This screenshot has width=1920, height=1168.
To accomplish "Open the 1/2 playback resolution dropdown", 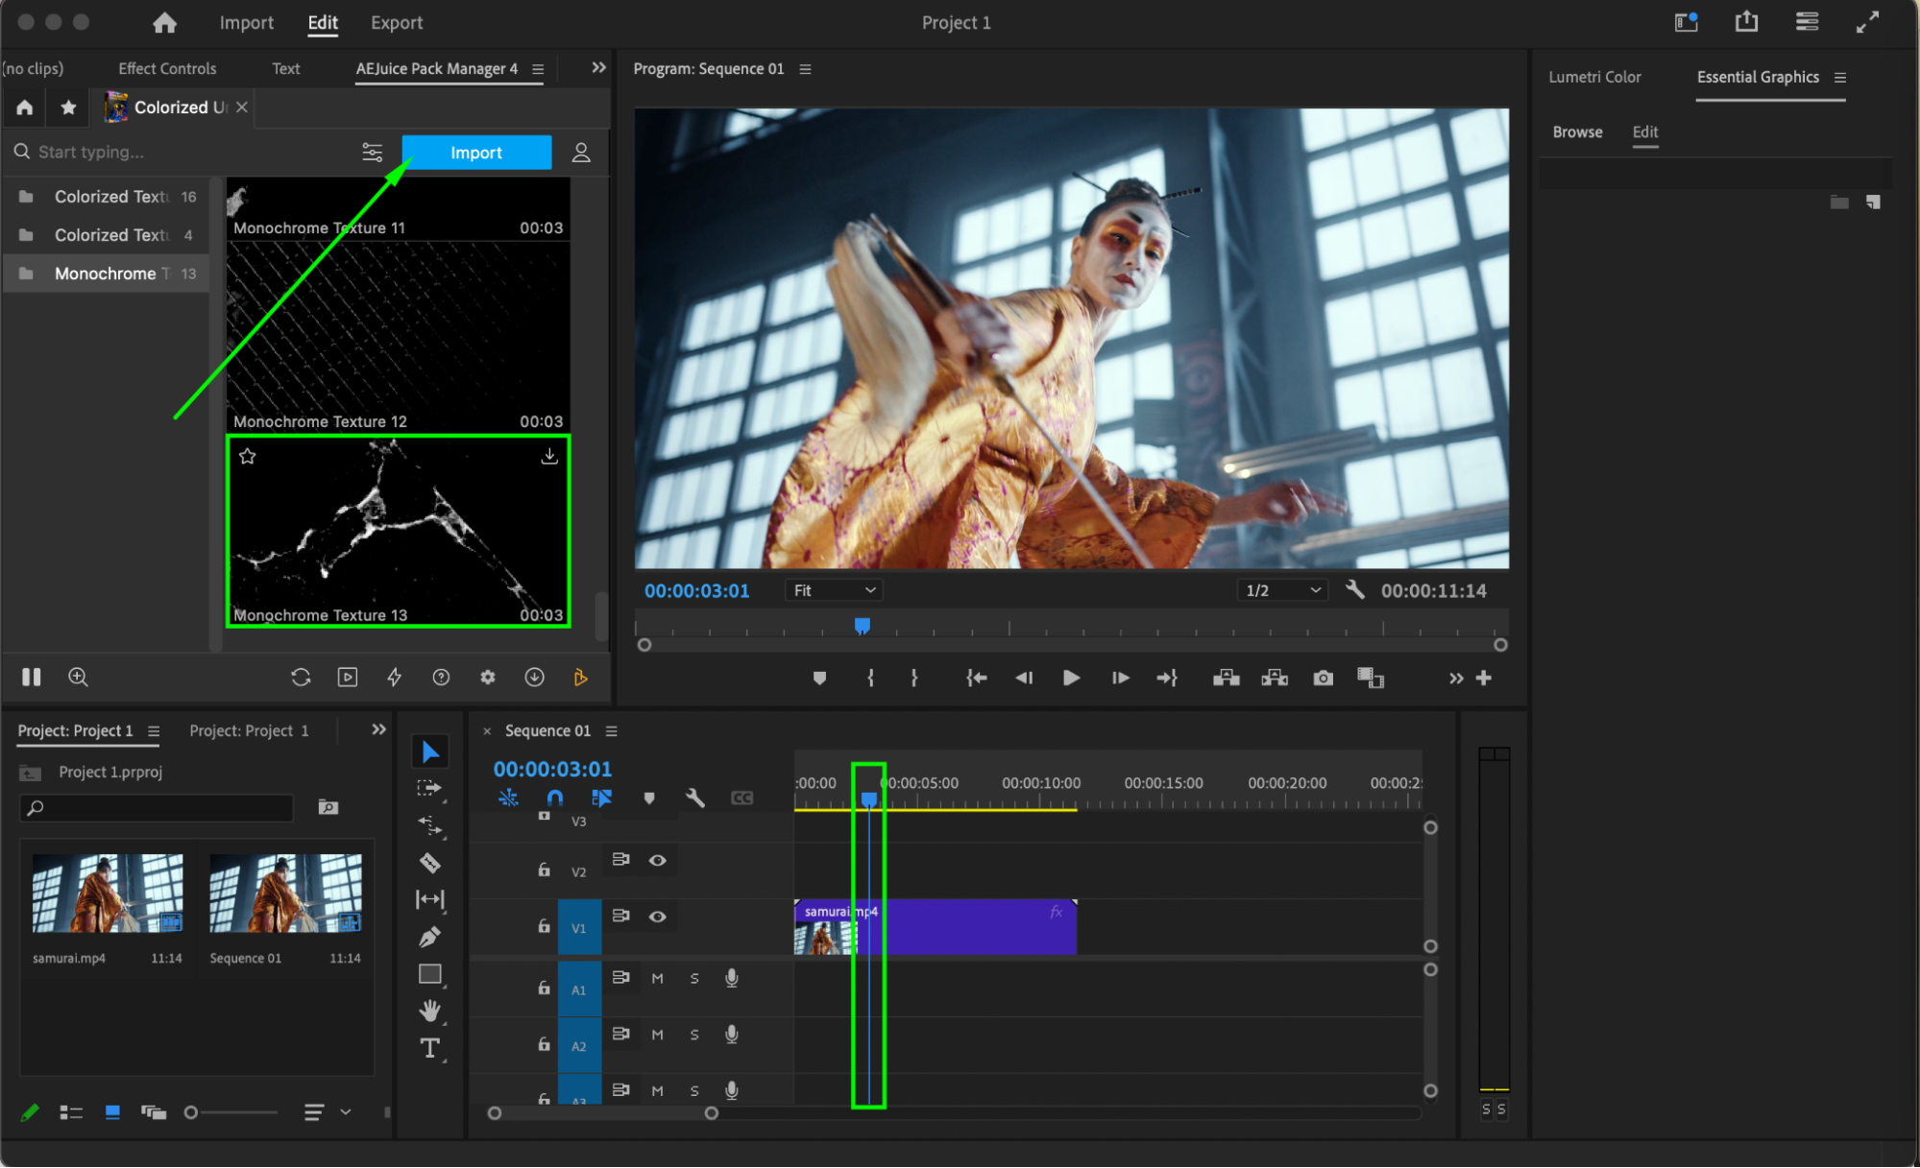I will pyautogui.click(x=1282, y=590).
